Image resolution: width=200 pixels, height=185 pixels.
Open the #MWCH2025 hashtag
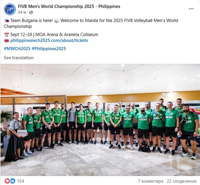click(17, 48)
